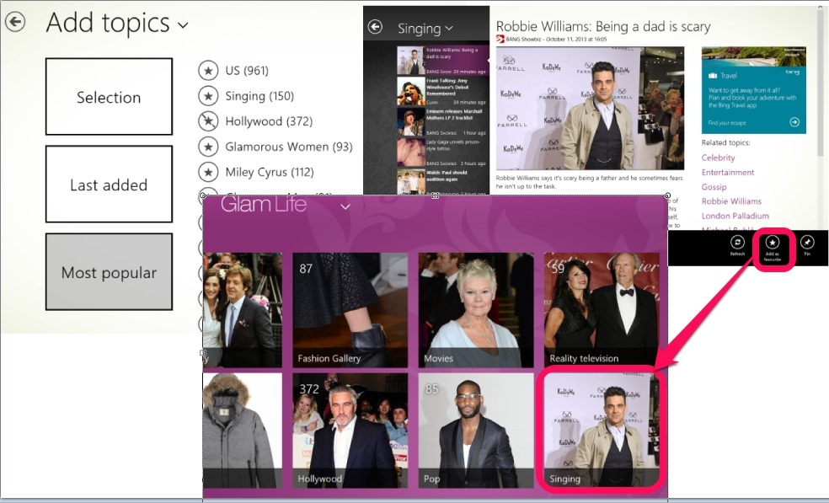The image size is (829, 503).
Task: Click the Find your escape arrow icon
Action: click(794, 122)
